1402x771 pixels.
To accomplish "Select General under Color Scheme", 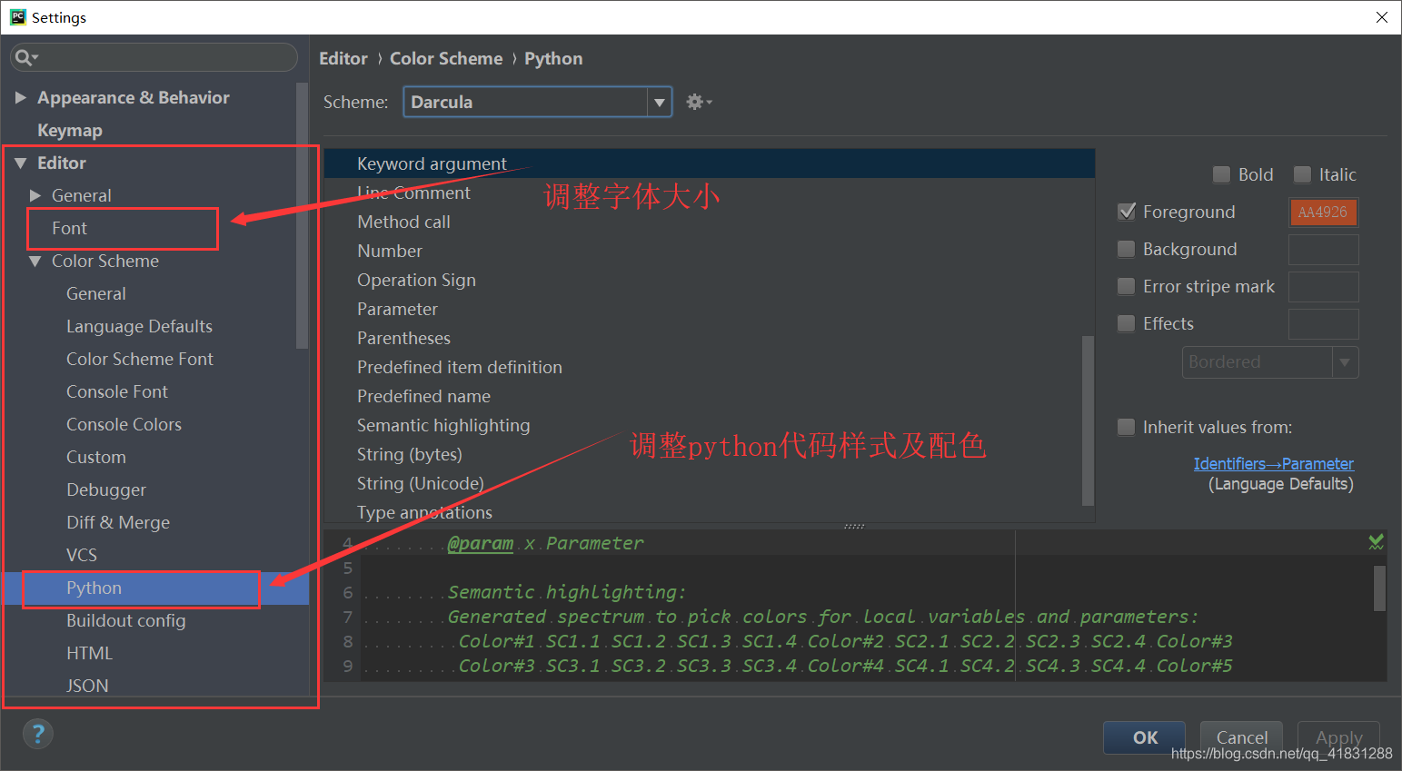I will tap(96, 293).
